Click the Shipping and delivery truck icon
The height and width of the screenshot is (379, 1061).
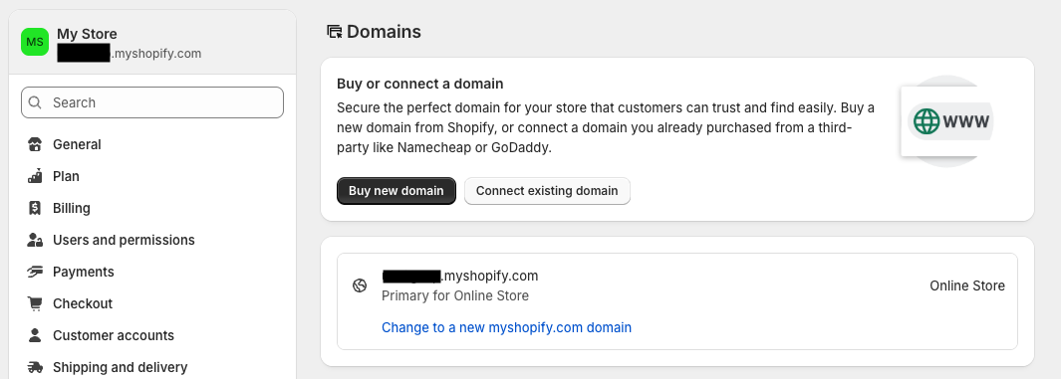35,367
